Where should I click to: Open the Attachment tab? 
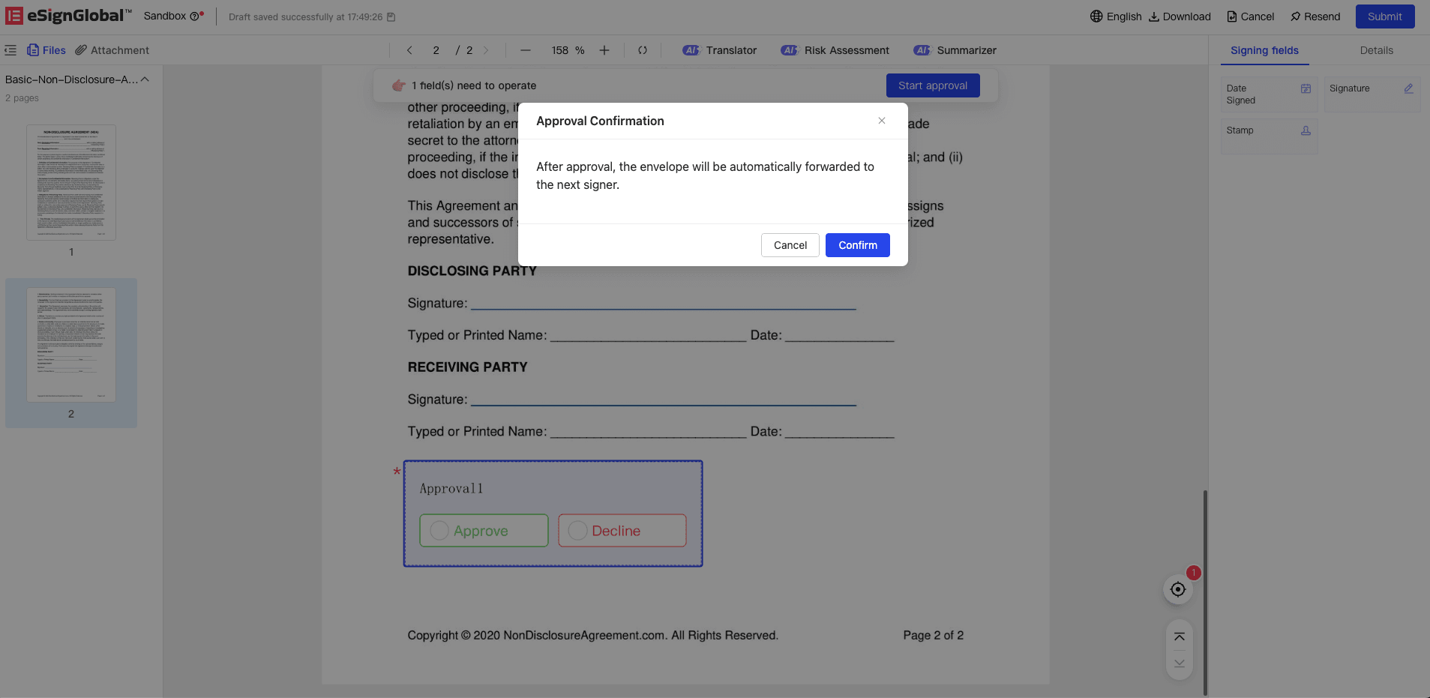point(112,50)
